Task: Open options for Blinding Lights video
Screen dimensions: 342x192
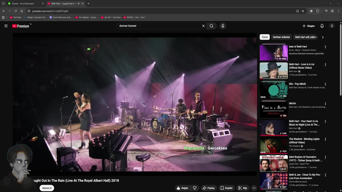Action: [325, 139]
